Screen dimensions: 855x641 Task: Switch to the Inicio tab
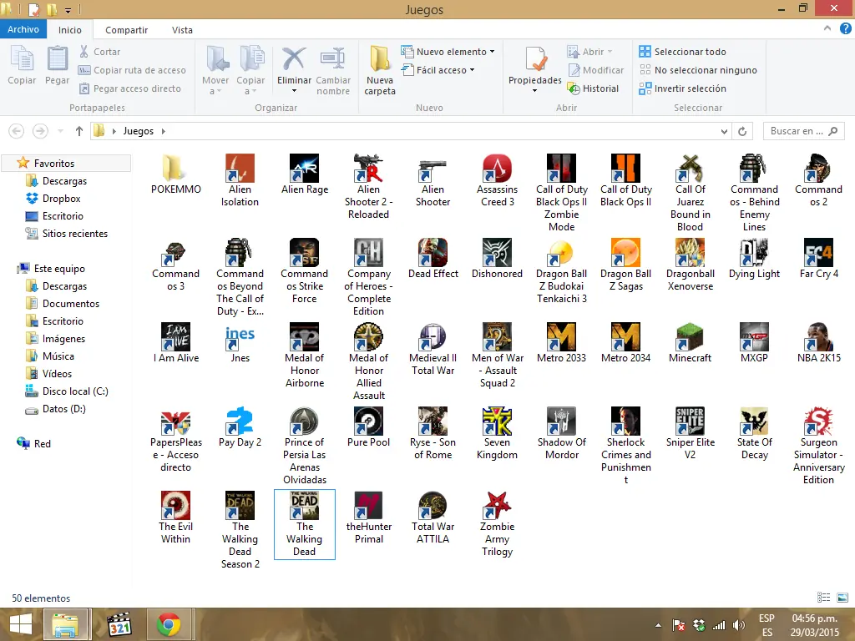coord(70,30)
